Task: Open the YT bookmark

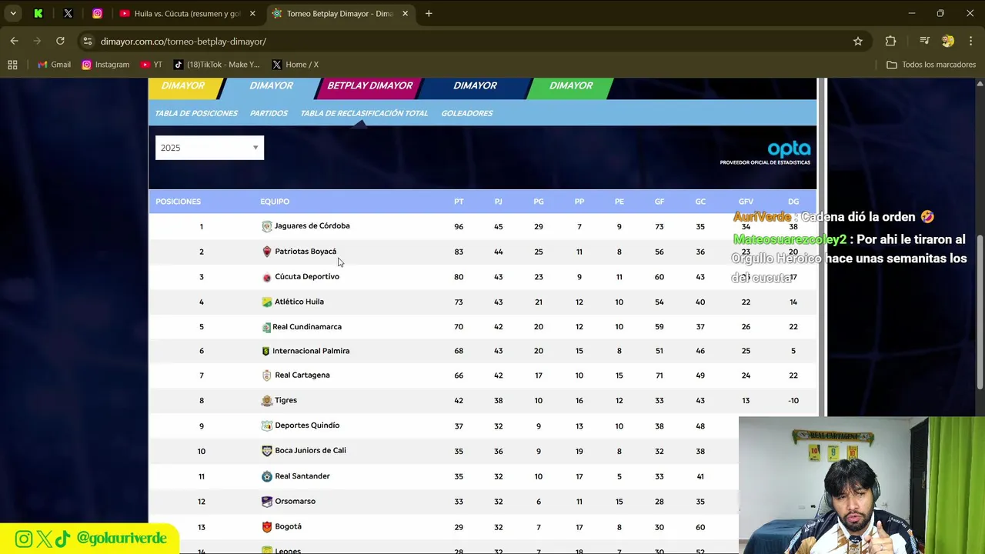Action: (152, 65)
